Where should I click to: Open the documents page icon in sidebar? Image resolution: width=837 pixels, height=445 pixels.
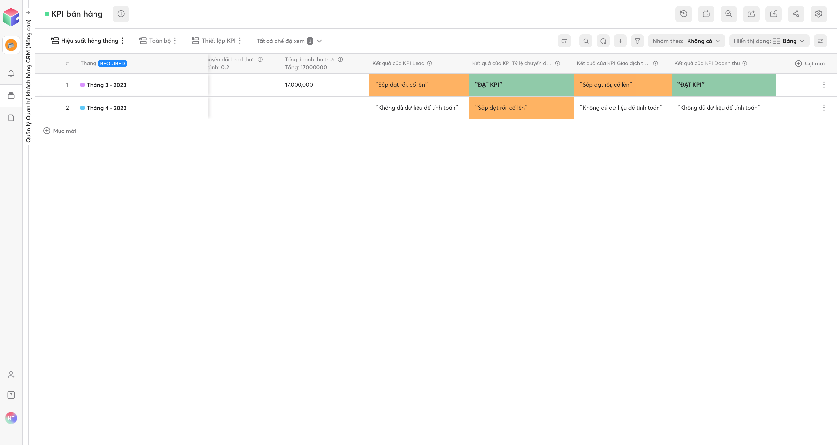pos(11,118)
